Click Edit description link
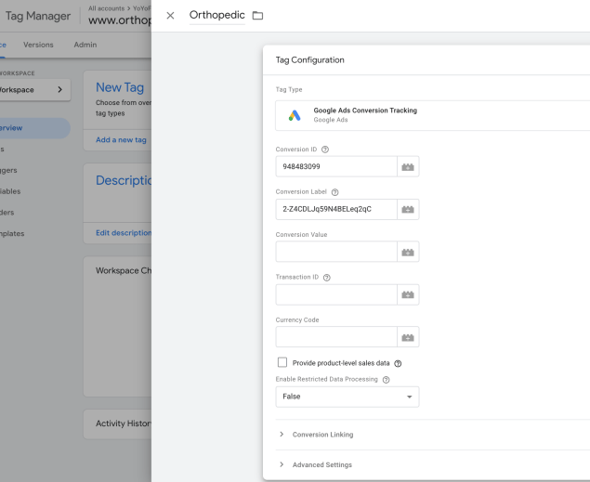The height and width of the screenshot is (482, 590). click(124, 233)
